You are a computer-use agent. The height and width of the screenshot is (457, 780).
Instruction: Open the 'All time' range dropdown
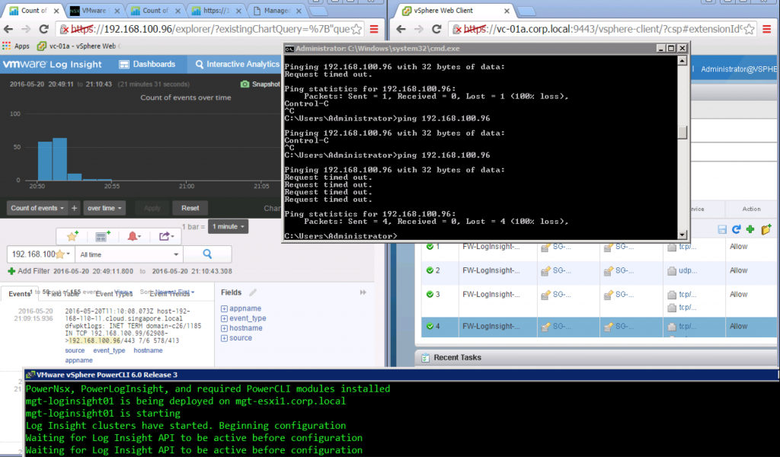tap(129, 254)
